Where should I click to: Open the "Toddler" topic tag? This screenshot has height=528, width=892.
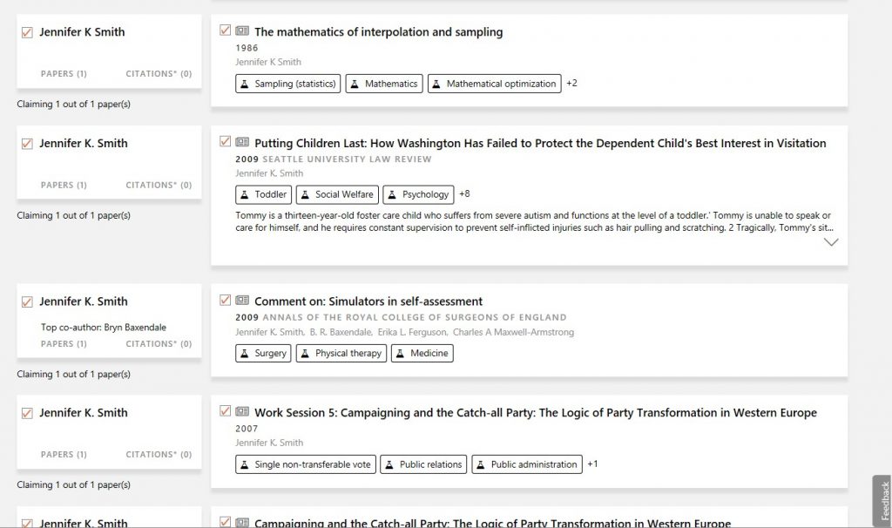263,194
